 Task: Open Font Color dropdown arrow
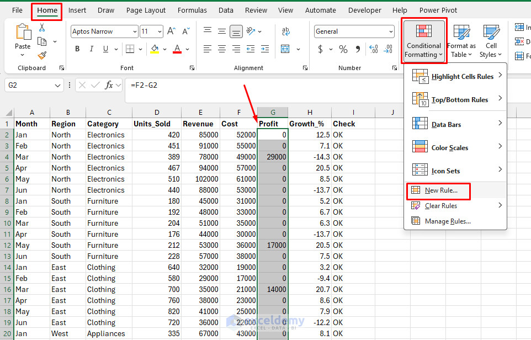point(187,50)
